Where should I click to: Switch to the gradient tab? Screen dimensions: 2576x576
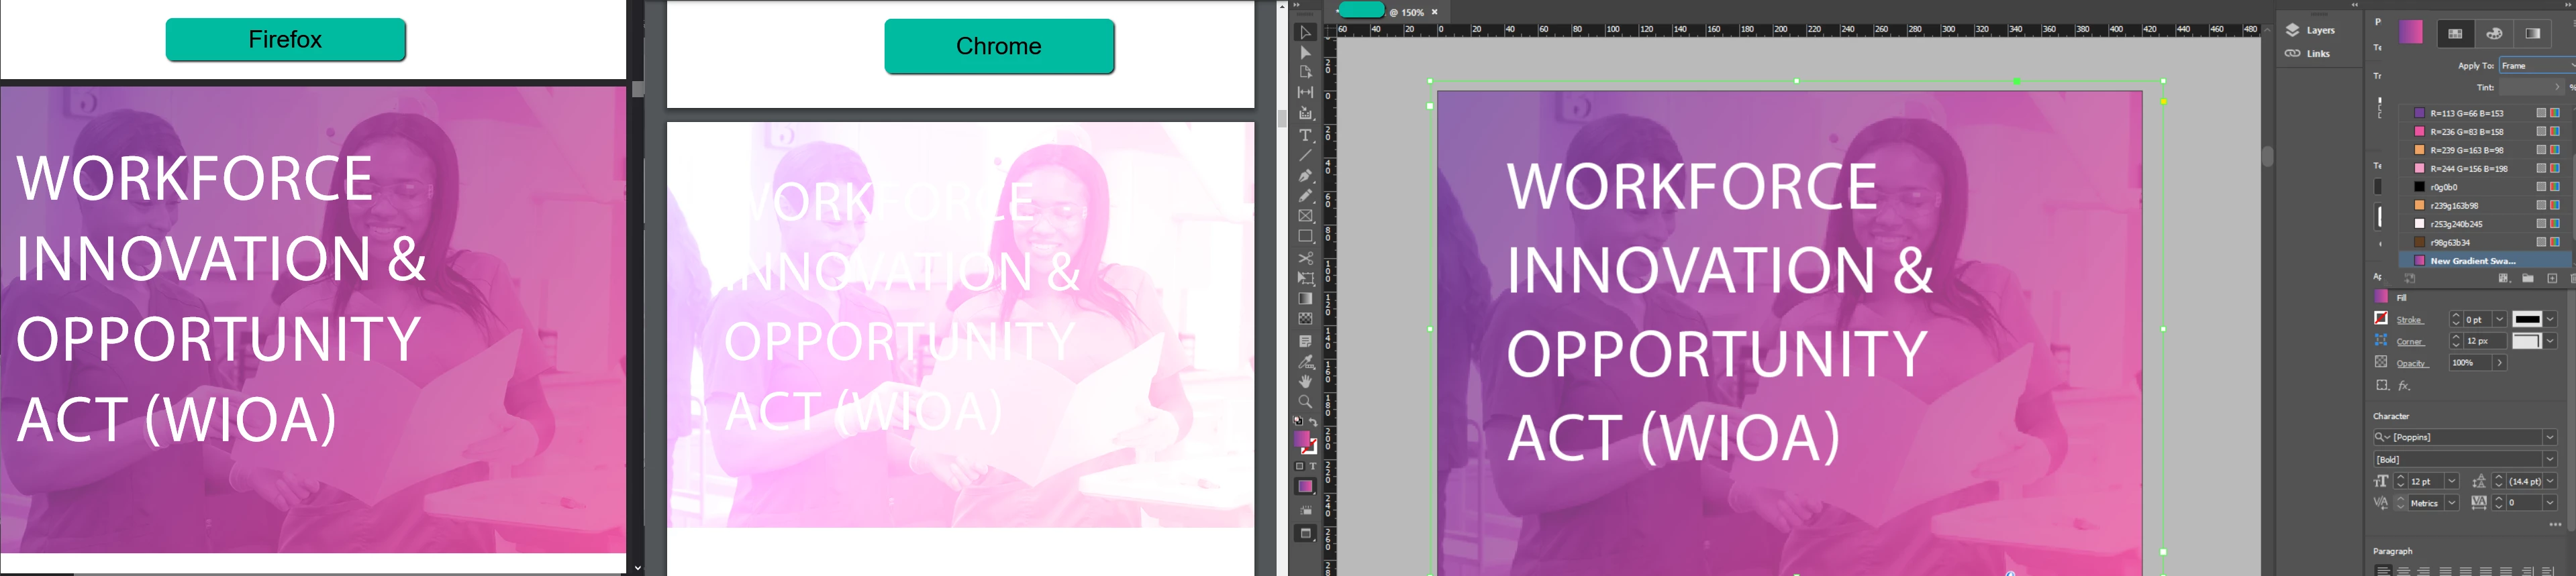point(2533,34)
